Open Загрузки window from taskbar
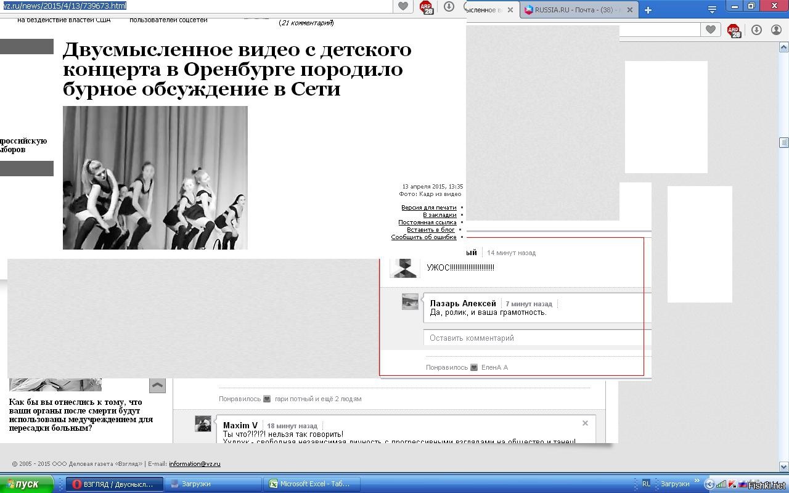This screenshot has width=789, height=493. [x=213, y=484]
